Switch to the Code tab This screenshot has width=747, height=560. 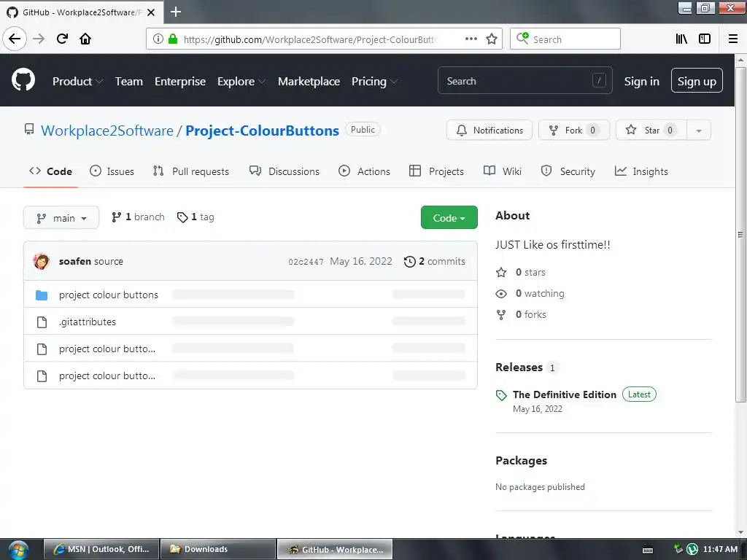coord(50,171)
